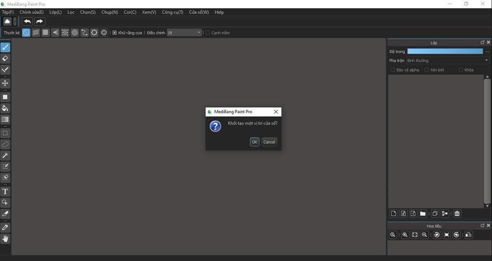Enable concentric circle ruler snap
This screenshot has width=492, height=261.
click(x=74, y=33)
